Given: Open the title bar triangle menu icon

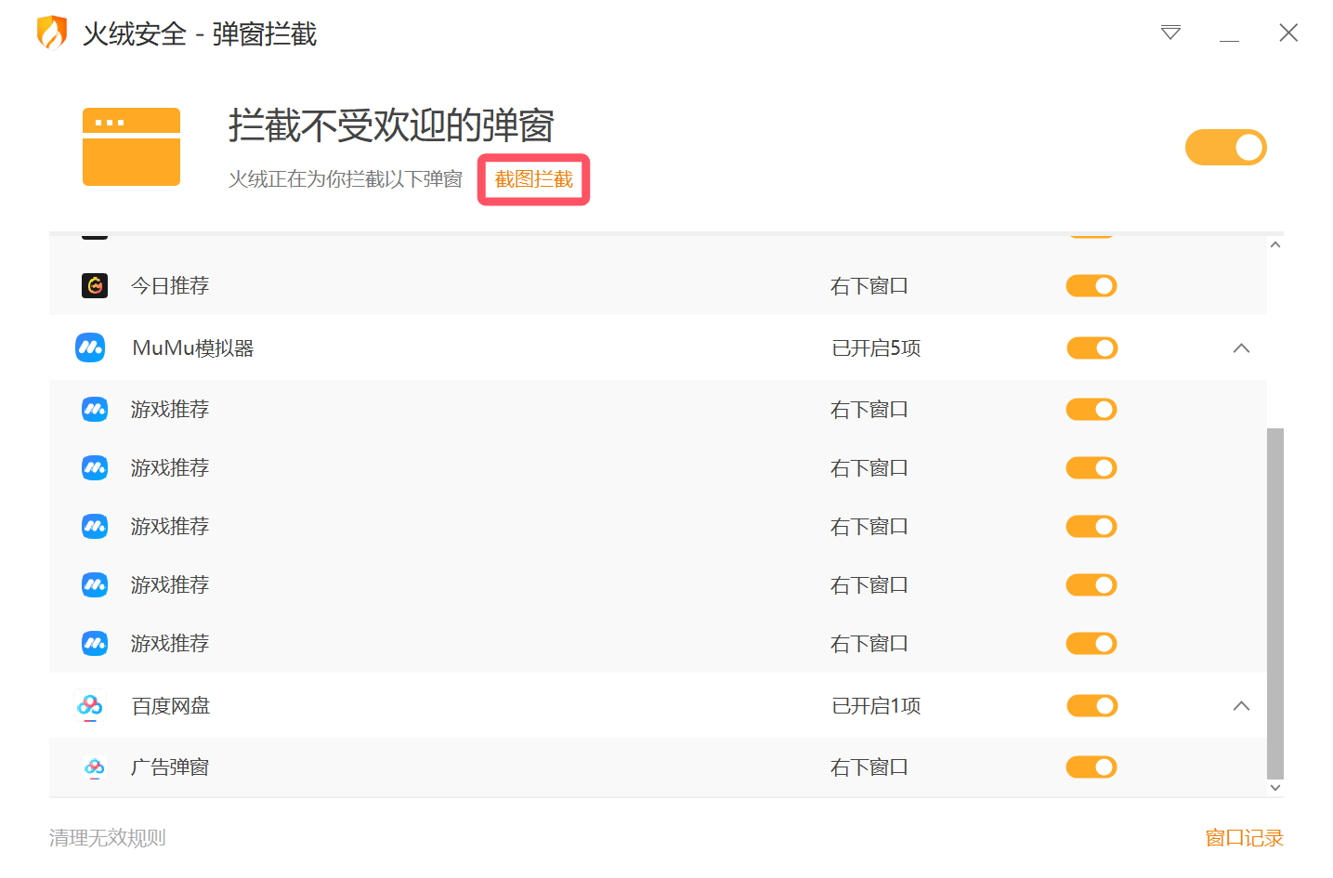Looking at the screenshot, I should pyautogui.click(x=1170, y=33).
